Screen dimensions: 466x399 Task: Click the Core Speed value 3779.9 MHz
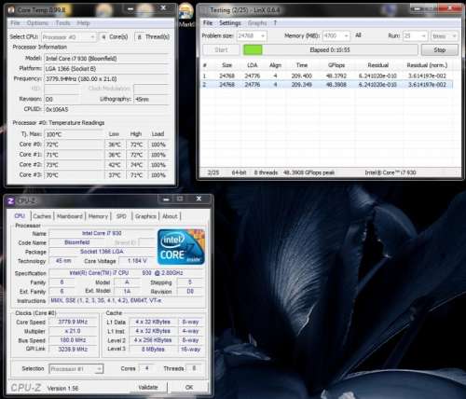click(73, 322)
